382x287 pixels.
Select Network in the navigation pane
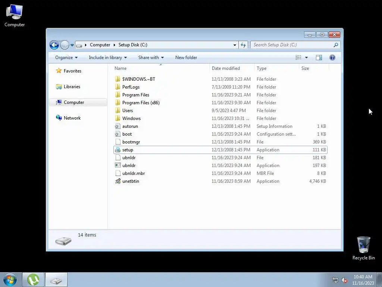[68, 118]
